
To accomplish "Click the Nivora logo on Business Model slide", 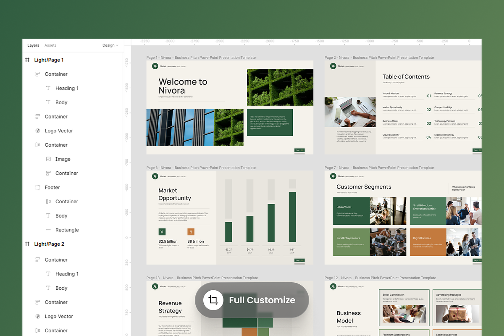I will [x=333, y=286].
